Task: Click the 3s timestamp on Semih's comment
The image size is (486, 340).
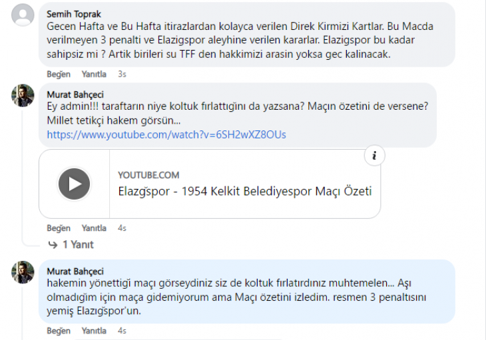Action: click(x=122, y=74)
